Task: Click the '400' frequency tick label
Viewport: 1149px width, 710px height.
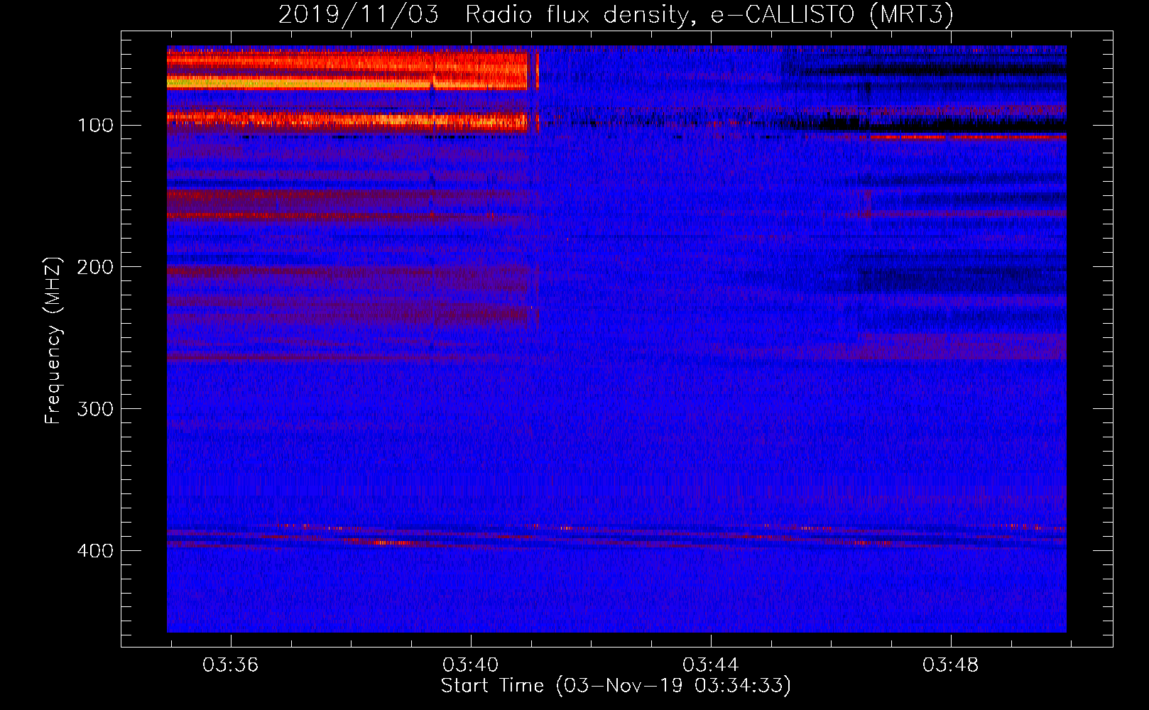Action: (x=95, y=551)
